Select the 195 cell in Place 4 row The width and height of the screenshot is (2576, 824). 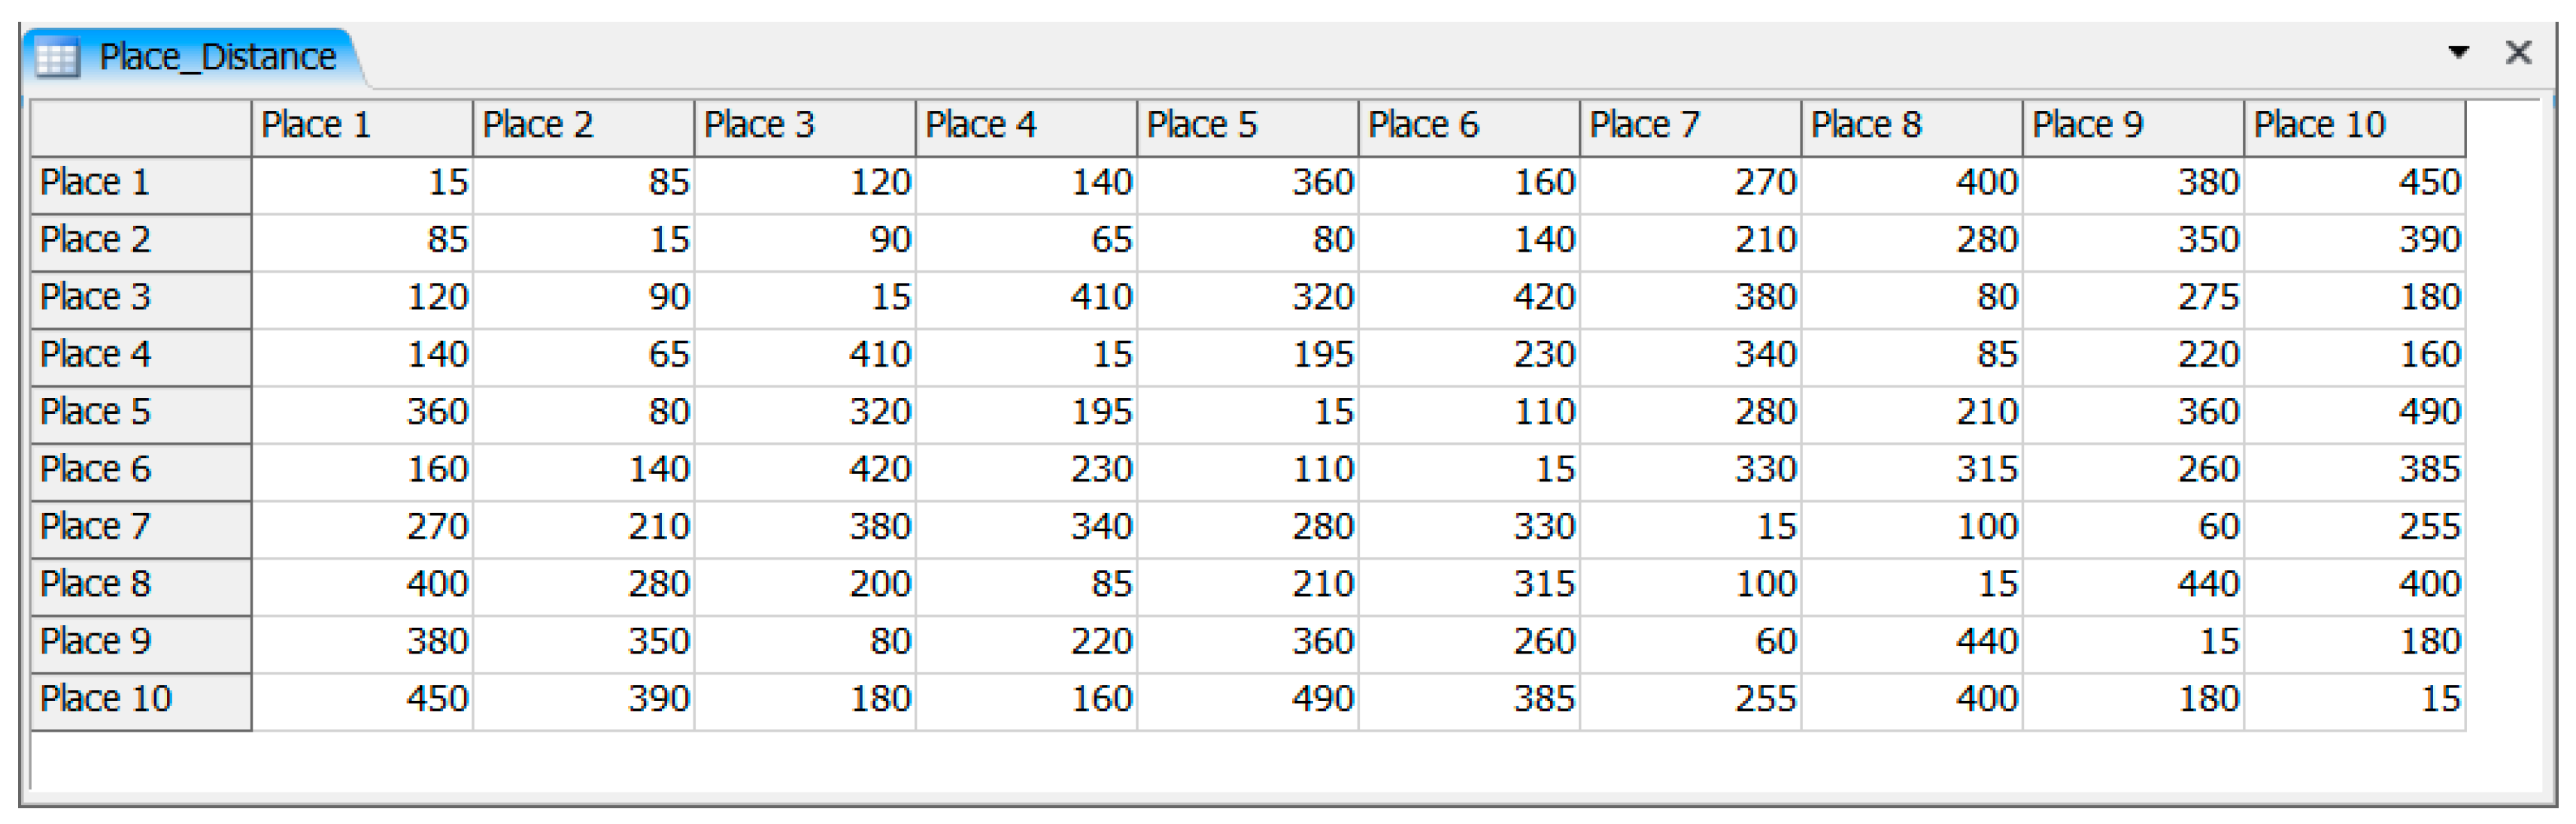tap(1247, 355)
